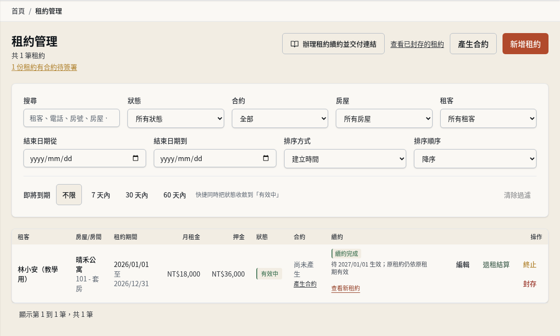
Task: Click 封存 for 林小安's lease
Action: pyautogui.click(x=530, y=284)
